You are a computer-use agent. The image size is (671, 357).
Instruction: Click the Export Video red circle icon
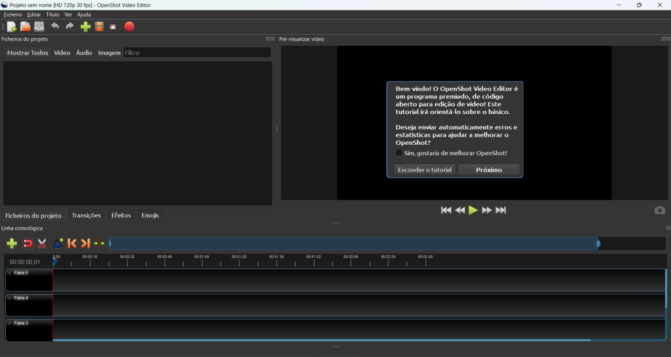(x=129, y=26)
